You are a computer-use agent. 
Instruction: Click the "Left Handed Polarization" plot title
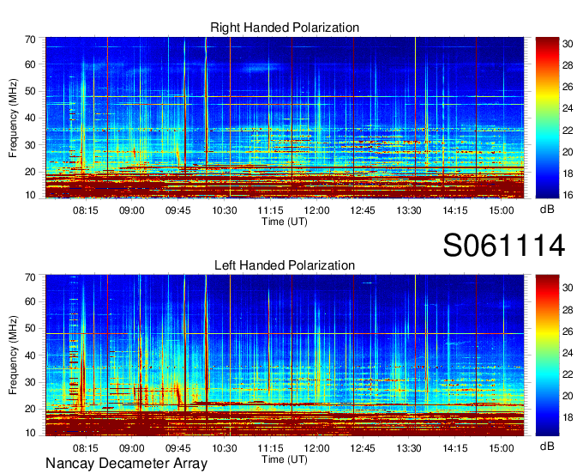point(285,265)
